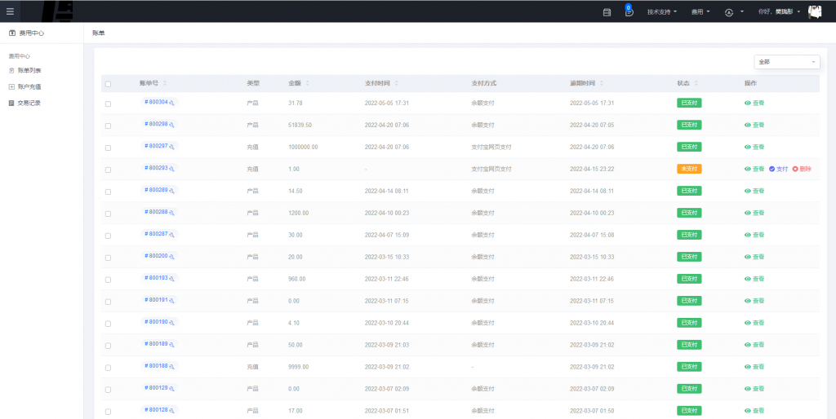
Task: Open the notification messages icon with badge
Action: (629, 12)
